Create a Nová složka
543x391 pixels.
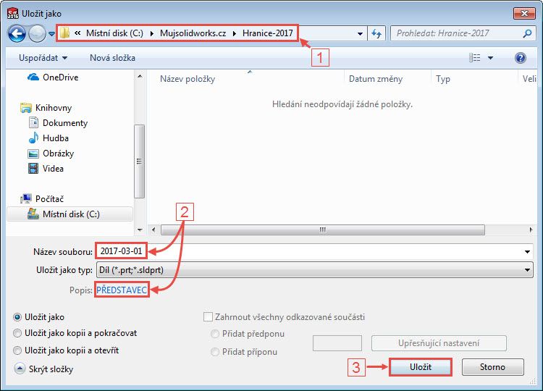point(112,58)
